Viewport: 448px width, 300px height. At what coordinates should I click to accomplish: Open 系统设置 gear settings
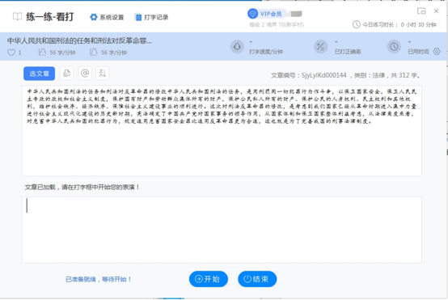[x=107, y=17]
